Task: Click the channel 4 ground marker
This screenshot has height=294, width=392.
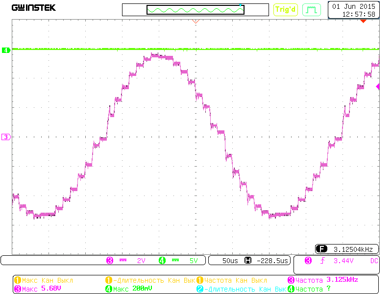Action: click(x=6, y=50)
